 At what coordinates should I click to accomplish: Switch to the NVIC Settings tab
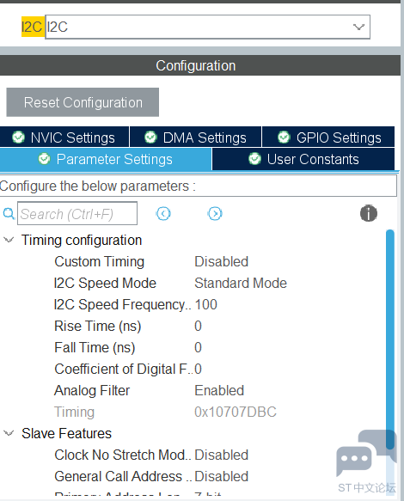click(64, 137)
